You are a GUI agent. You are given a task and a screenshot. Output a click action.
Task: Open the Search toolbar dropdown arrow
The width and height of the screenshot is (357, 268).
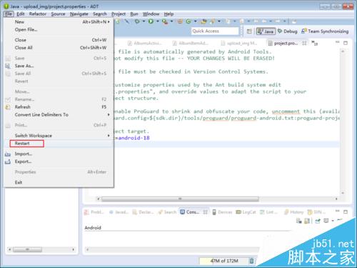pyautogui.click(x=219, y=21)
